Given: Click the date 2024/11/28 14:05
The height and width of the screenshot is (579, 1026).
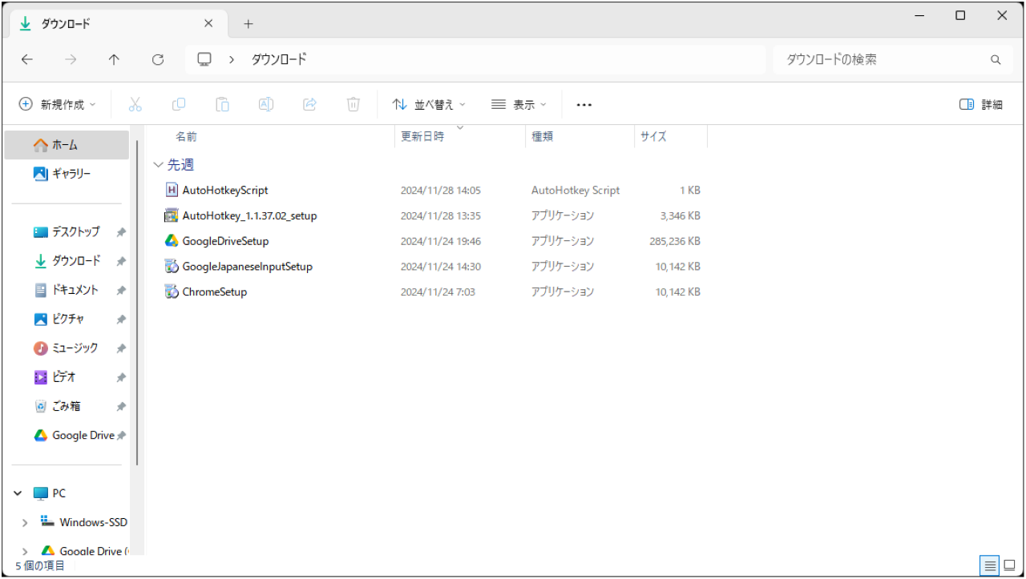Looking at the screenshot, I should (x=441, y=191).
